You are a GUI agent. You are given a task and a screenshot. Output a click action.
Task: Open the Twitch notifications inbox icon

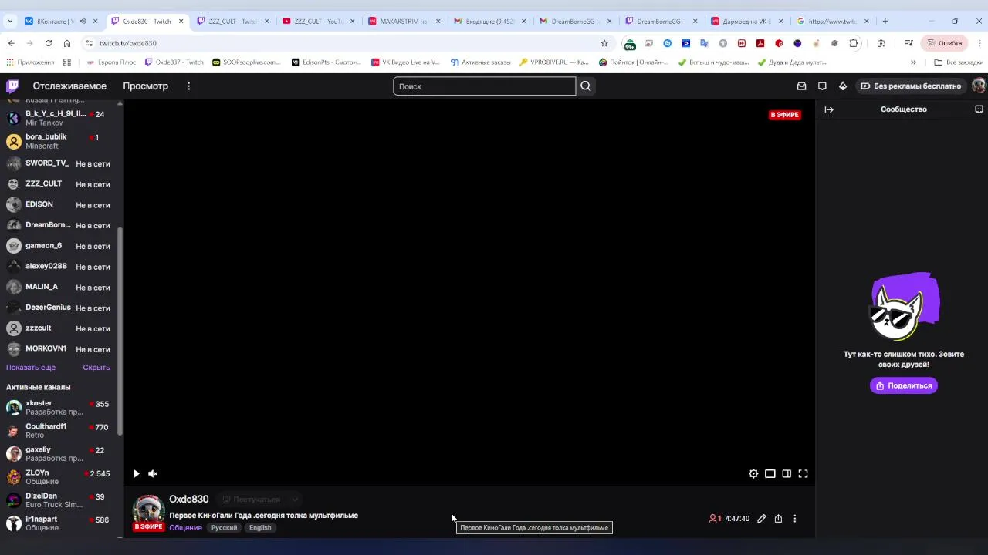(801, 86)
